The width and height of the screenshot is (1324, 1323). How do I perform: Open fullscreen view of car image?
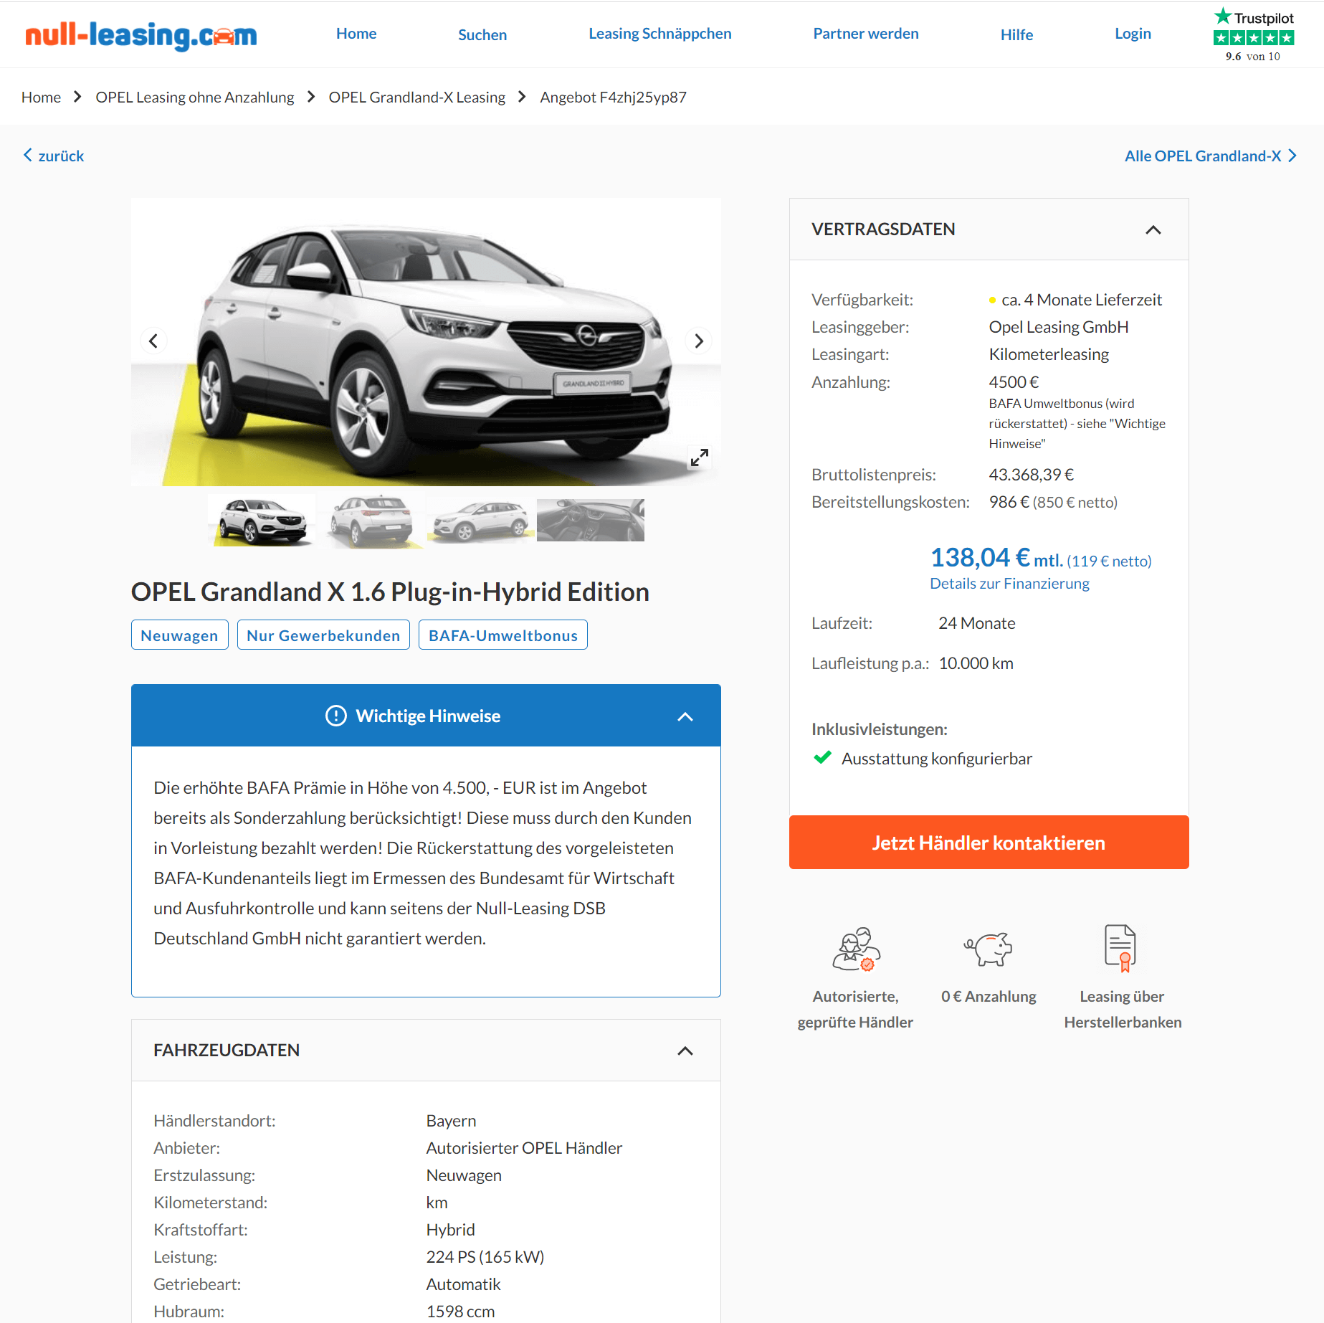click(699, 457)
